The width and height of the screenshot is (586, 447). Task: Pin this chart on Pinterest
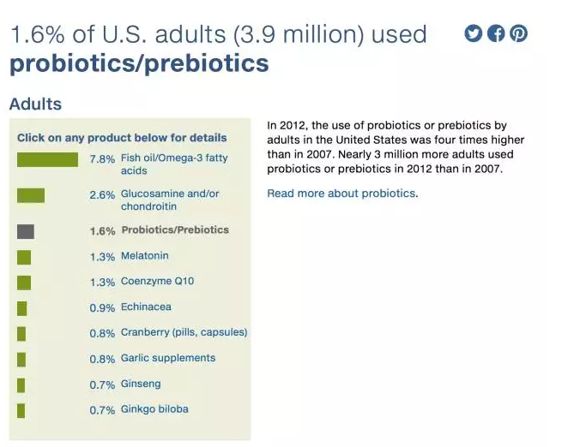pyautogui.click(x=519, y=33)
